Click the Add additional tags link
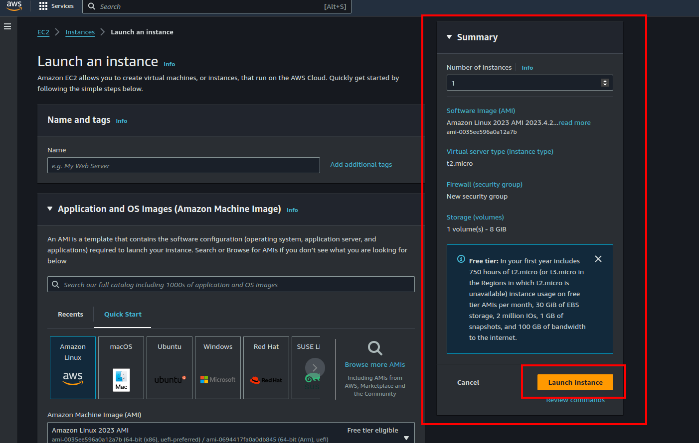Screen dimensions: 699x443 click(x=361, y=165)
